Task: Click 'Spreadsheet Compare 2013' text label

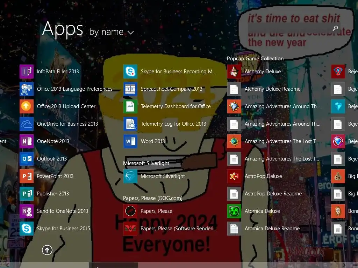Action: pyautogui.click(x=171, y=89)
